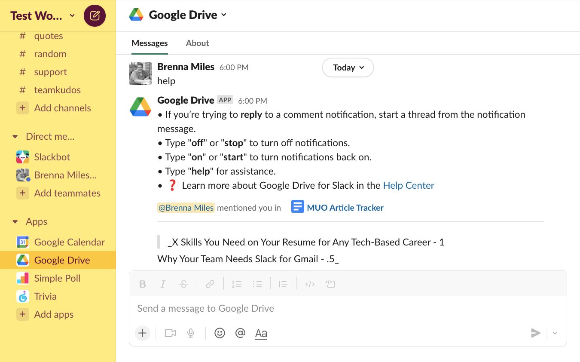Viewport: 580px width, 362px height.
Task: Toggle bold formatting
Action: click(143, 284)
